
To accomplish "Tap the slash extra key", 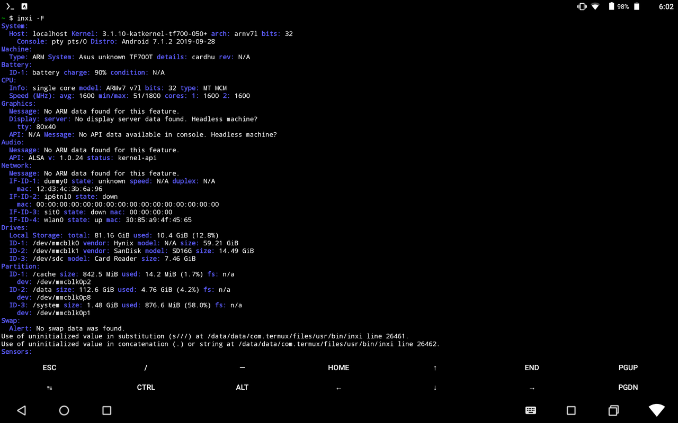I will click(x=146, y=367).
